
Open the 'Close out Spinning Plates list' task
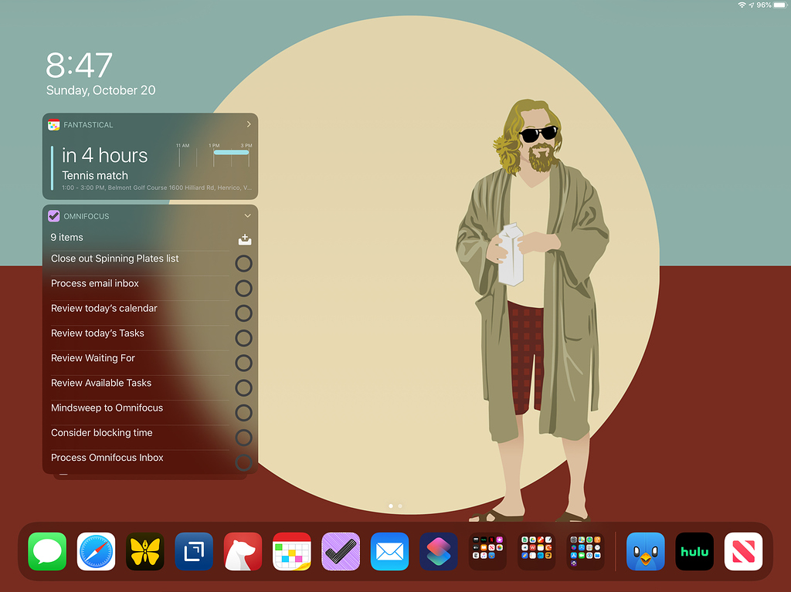click(115, 259)
